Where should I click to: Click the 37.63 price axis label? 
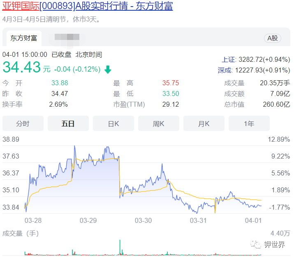11,156
